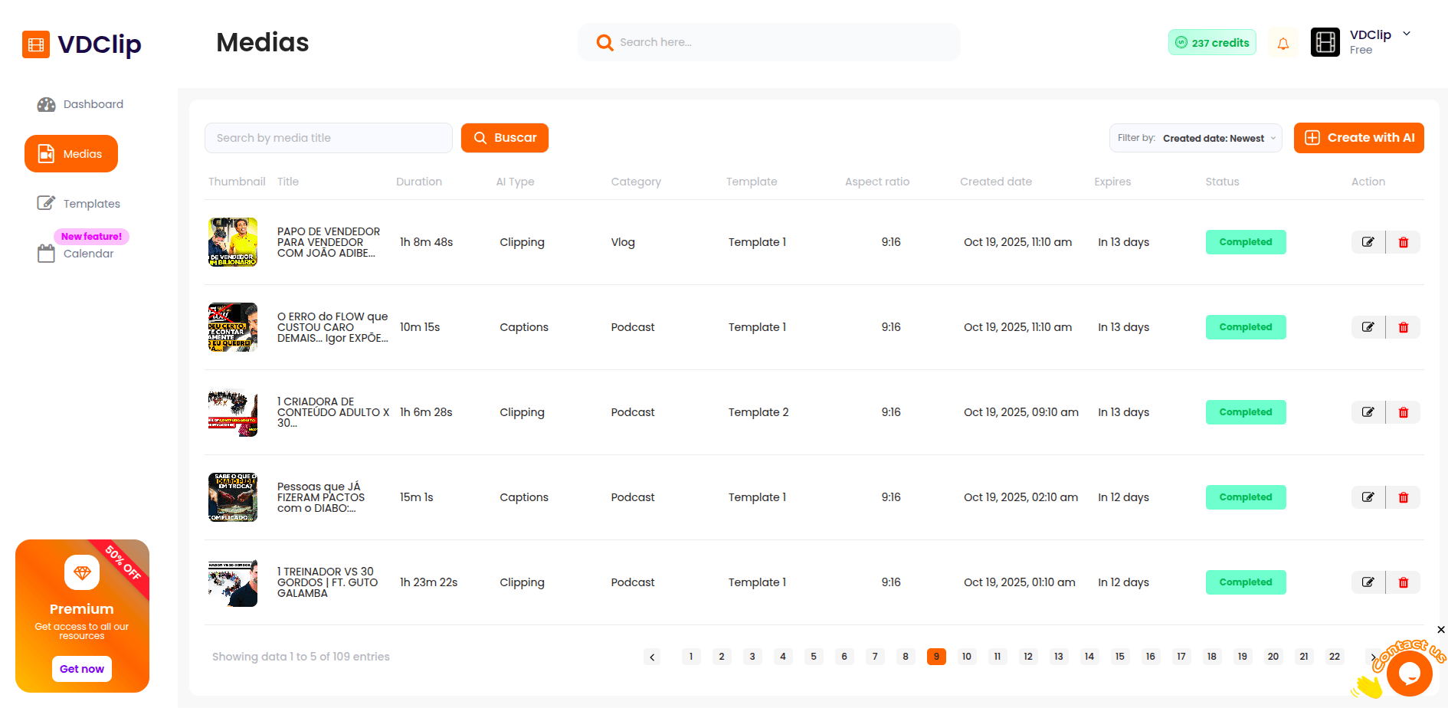Delete the PAPO DE VENDEDOR media
Image resolution: width=1448 pixels, height=708 pixels.
tap(1403, 242)
